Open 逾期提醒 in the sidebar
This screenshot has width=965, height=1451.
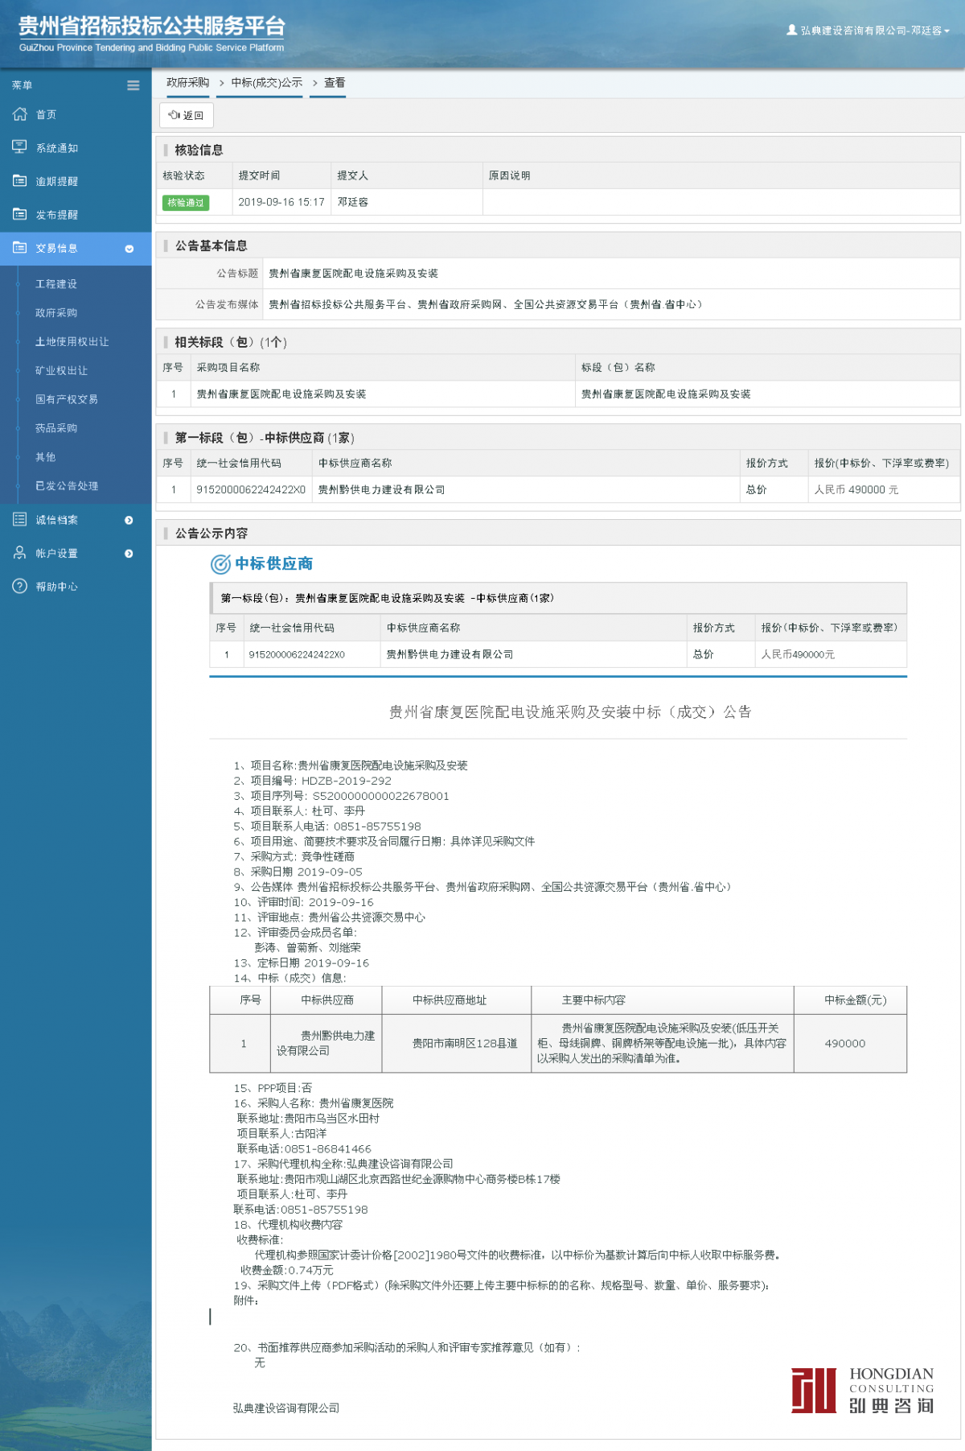(57, 182)
